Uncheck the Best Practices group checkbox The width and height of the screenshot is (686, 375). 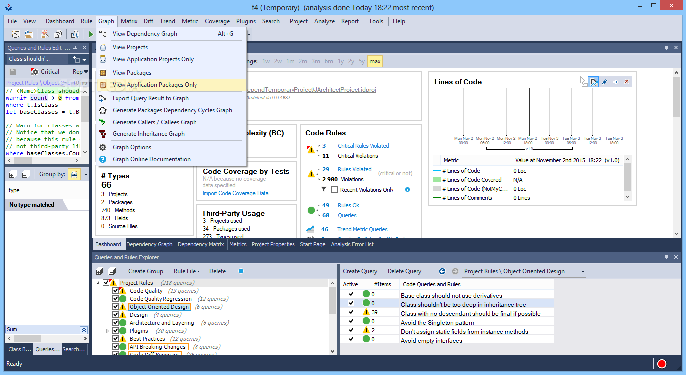point(116,339)
